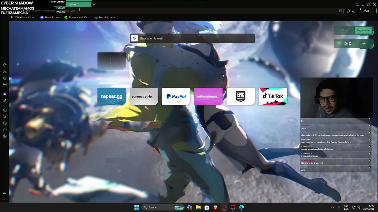Click the 'Buscar en la web' search field
This screenshot has width=378, height=212.
click(192, 38)
